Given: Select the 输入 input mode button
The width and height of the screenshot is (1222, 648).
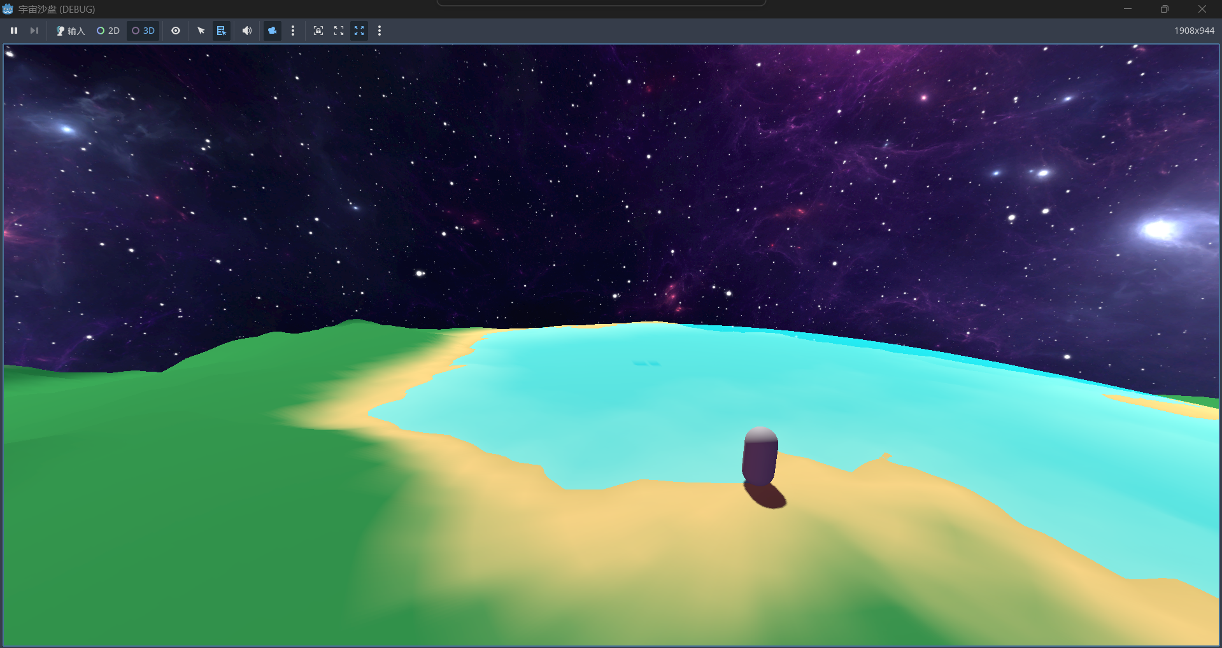Looking at the screenshot, I should pyautogui.click(x=70, y=31).
